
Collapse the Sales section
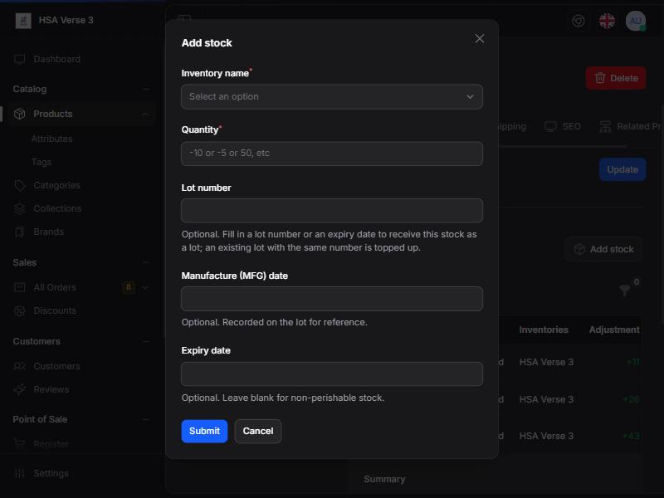(146, 262)
